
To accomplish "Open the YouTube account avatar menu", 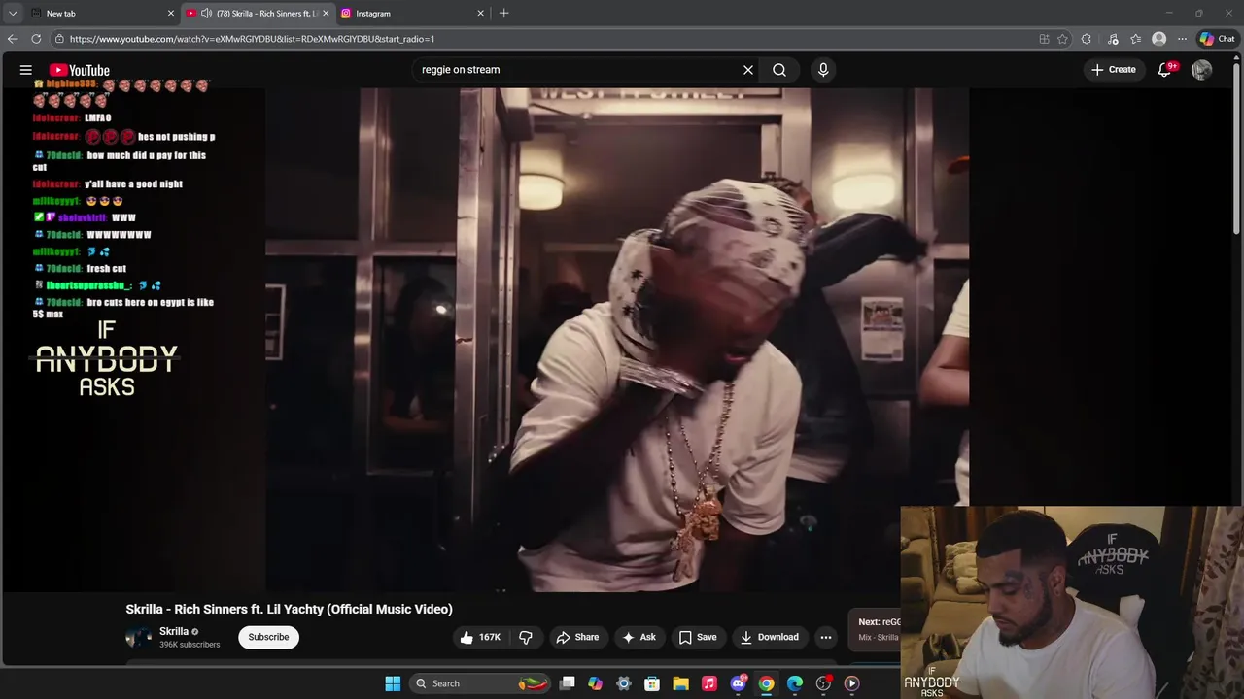I will pos(1202,70).
